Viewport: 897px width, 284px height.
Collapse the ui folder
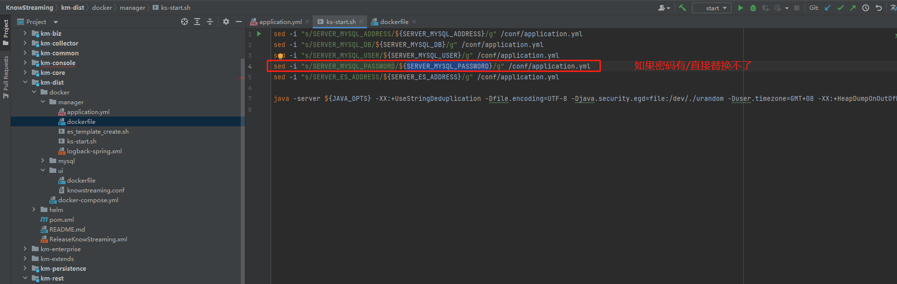pos(43,170)
